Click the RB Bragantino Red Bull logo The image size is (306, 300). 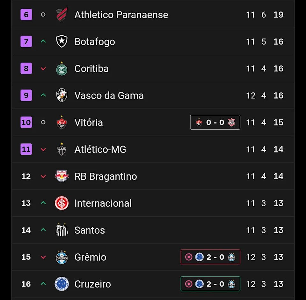tap(62, 176)
